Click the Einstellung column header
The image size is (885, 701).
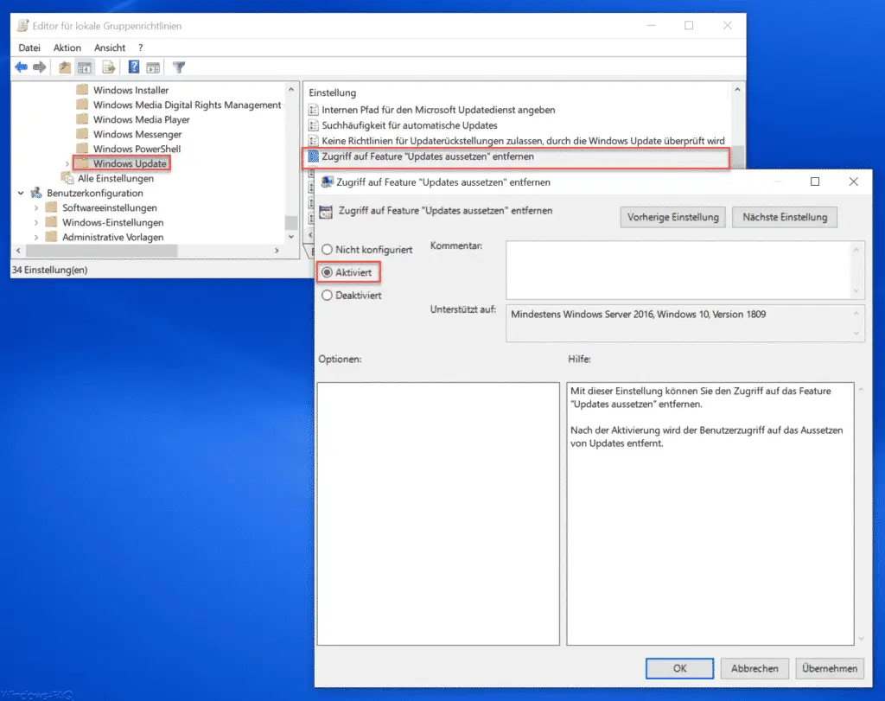click(x=333, y=92)
